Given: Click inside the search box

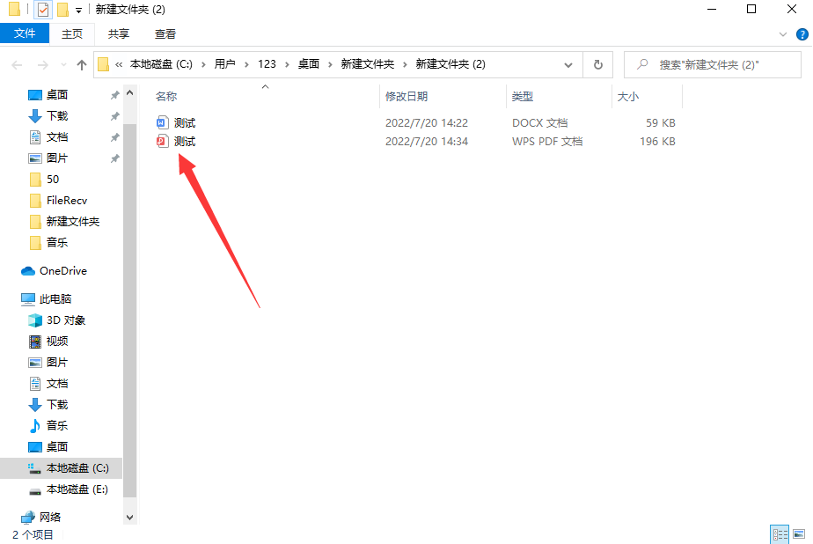Looking at the screenshot, I should coord(713,64).
